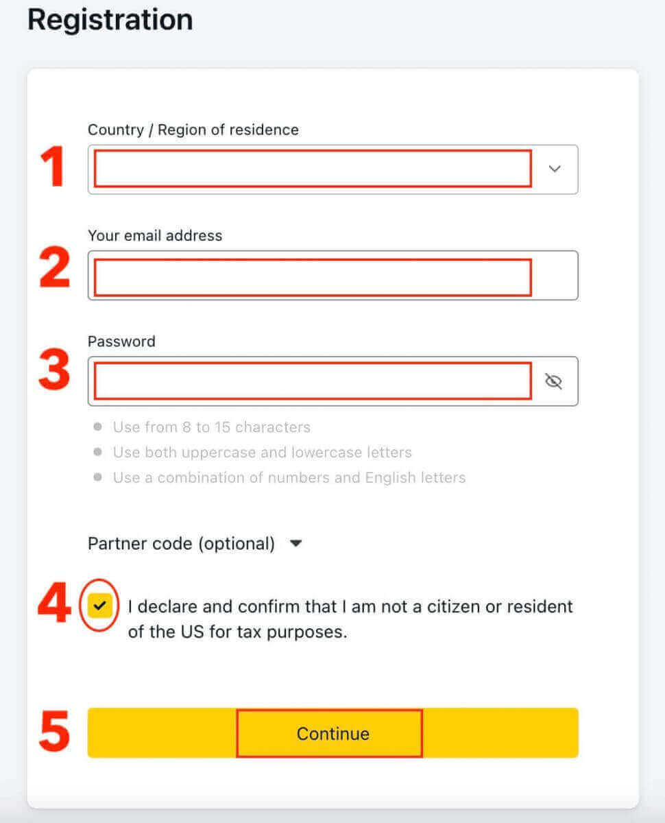Click the red step number 5 marker
Viewport: 665px width, 823px height.
click(x=53, y=732)
